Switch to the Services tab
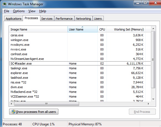The width and height of the screenshot is (161, 127). [x=47, y=19]
